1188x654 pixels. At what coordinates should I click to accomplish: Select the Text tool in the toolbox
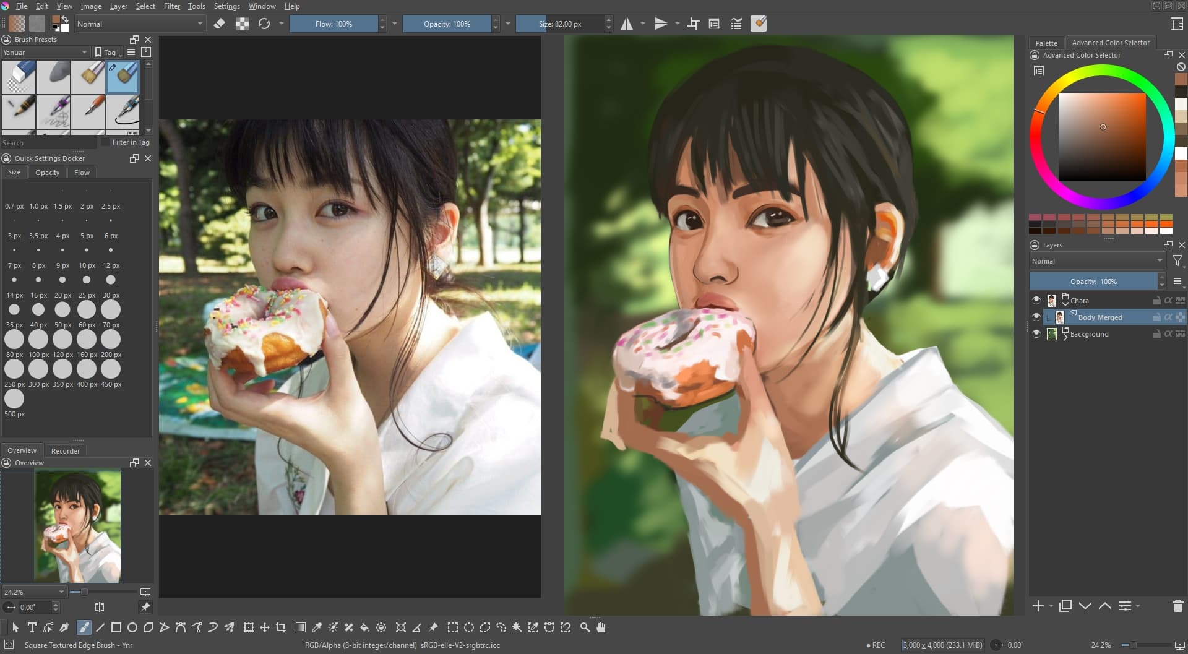tap(32, 627)
